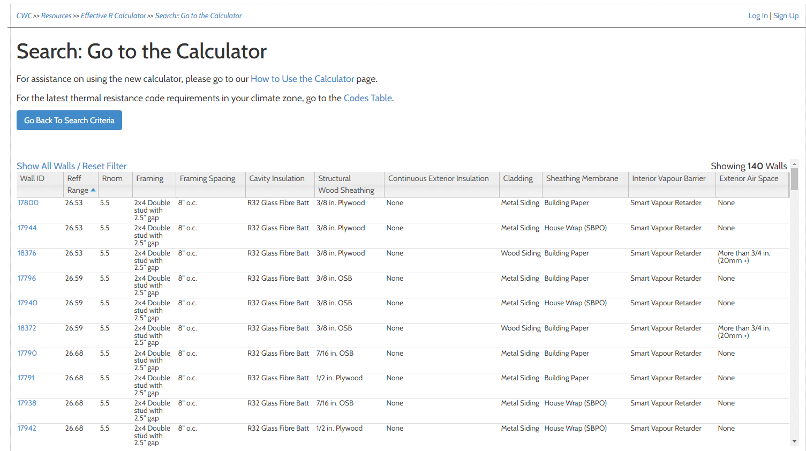Click Show All Walls / Reset Filter
Screen dimensions: 806x451
[72, 166]
